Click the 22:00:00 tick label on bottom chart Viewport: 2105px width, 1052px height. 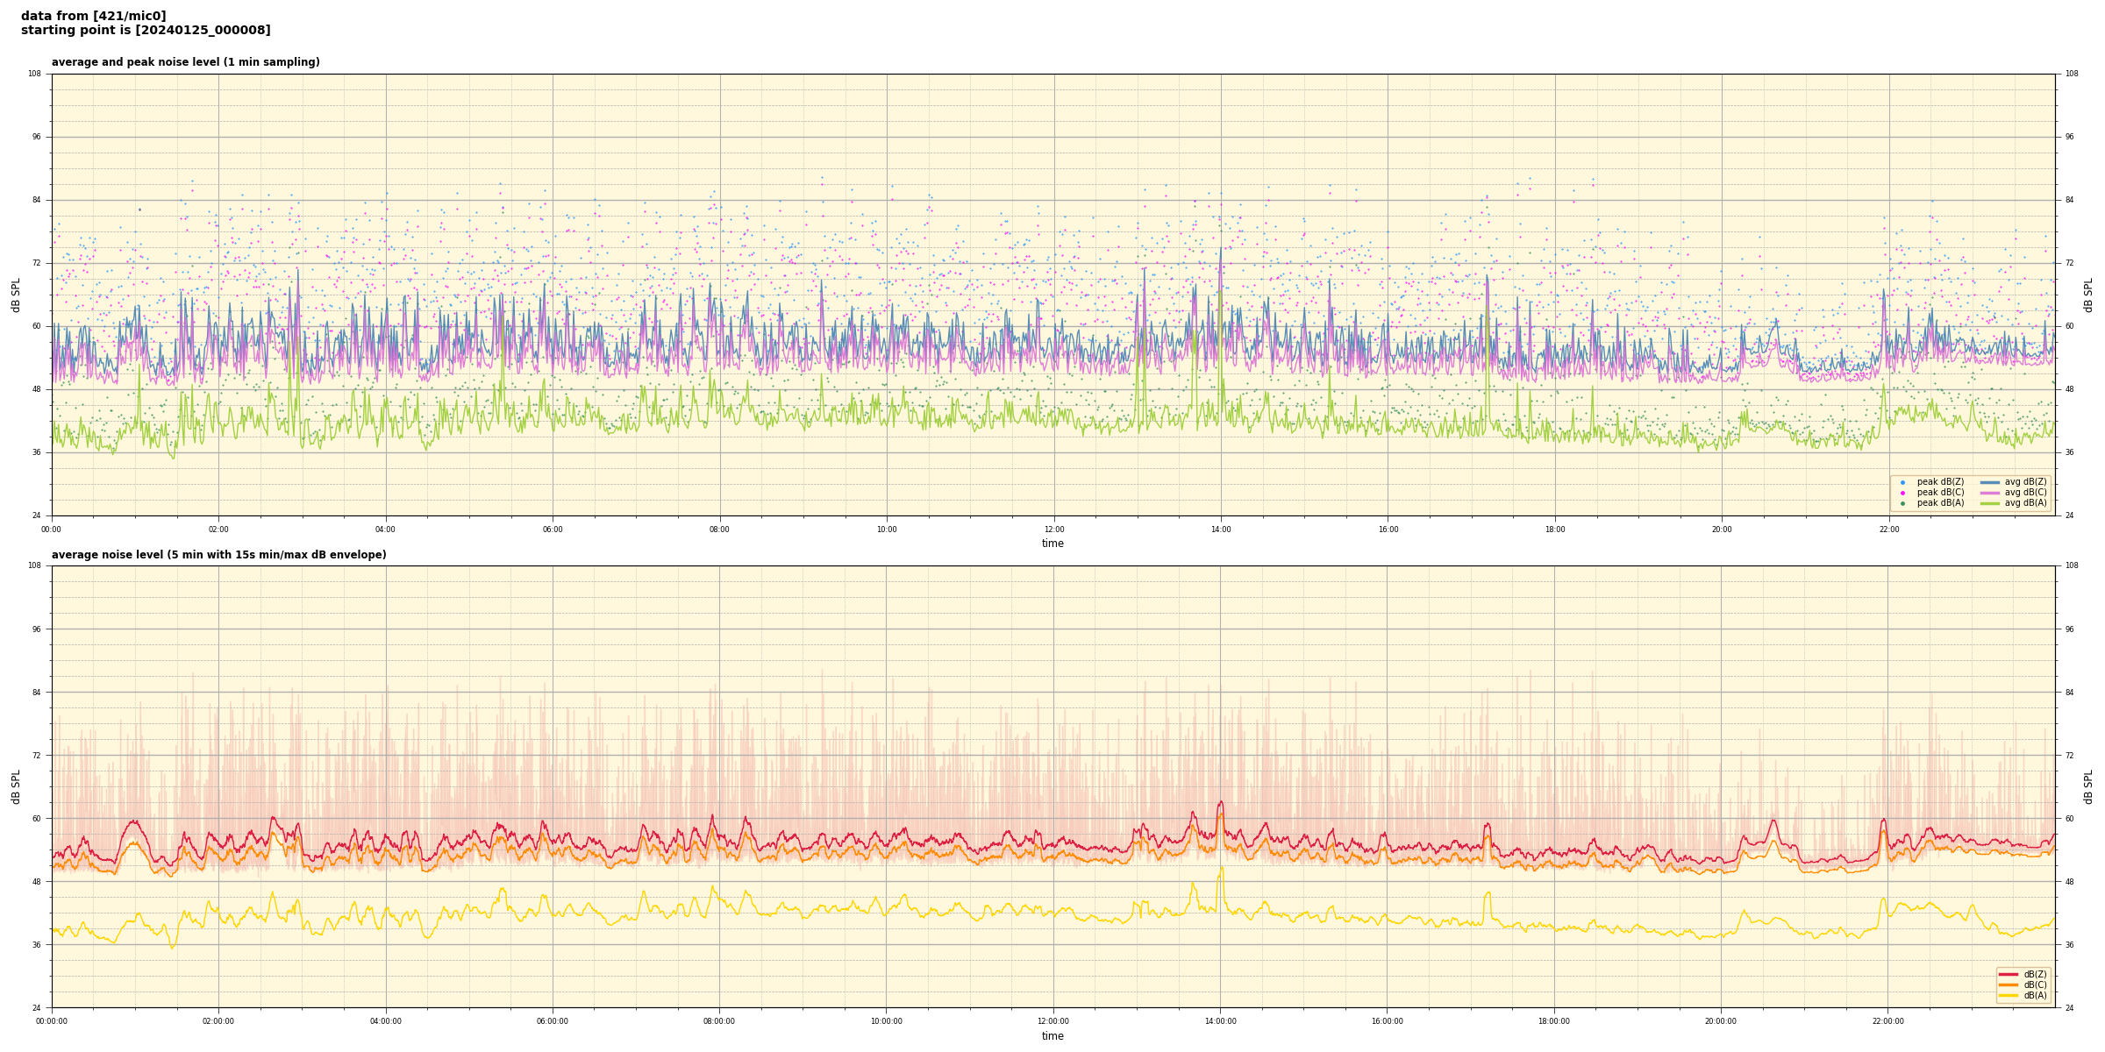[x=1888, y=1021]
